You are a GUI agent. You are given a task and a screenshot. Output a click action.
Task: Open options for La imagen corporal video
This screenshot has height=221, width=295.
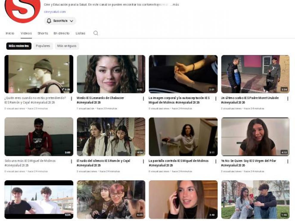pos(216,99)
